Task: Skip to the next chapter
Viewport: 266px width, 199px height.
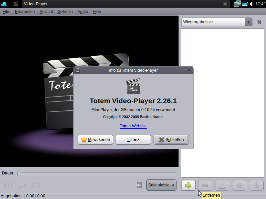Action: click(x=36, y=185)
